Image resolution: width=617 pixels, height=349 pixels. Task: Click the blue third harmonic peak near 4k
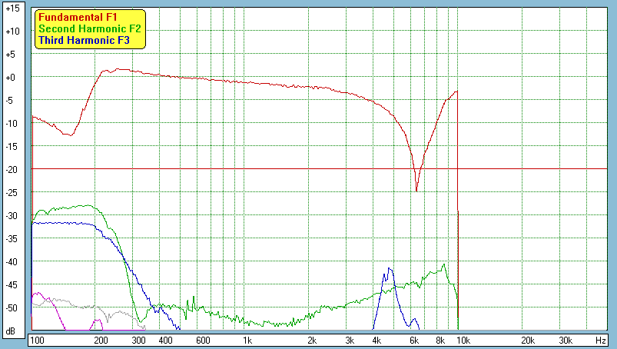(390, 269)
